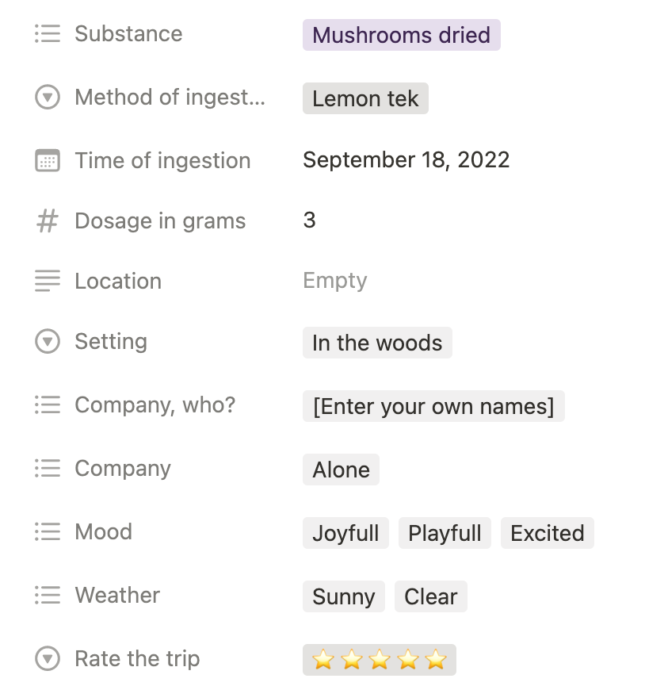
Task: Click the Dosage in grams value 3
Action: (x=310, y=220)
